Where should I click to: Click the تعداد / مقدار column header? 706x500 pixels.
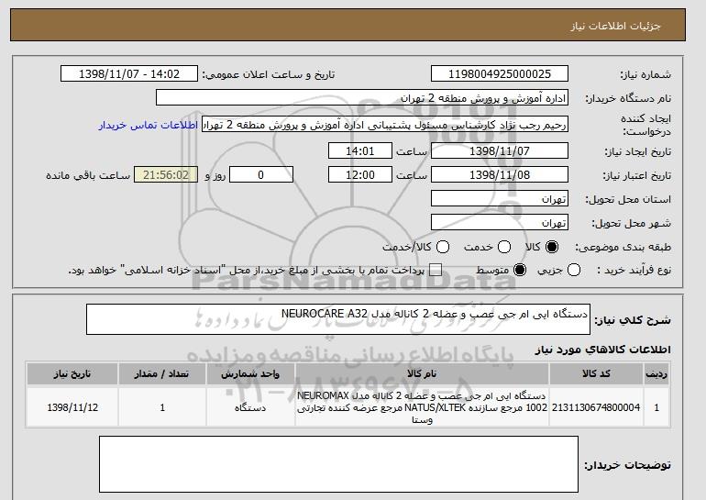pos(162,374)
